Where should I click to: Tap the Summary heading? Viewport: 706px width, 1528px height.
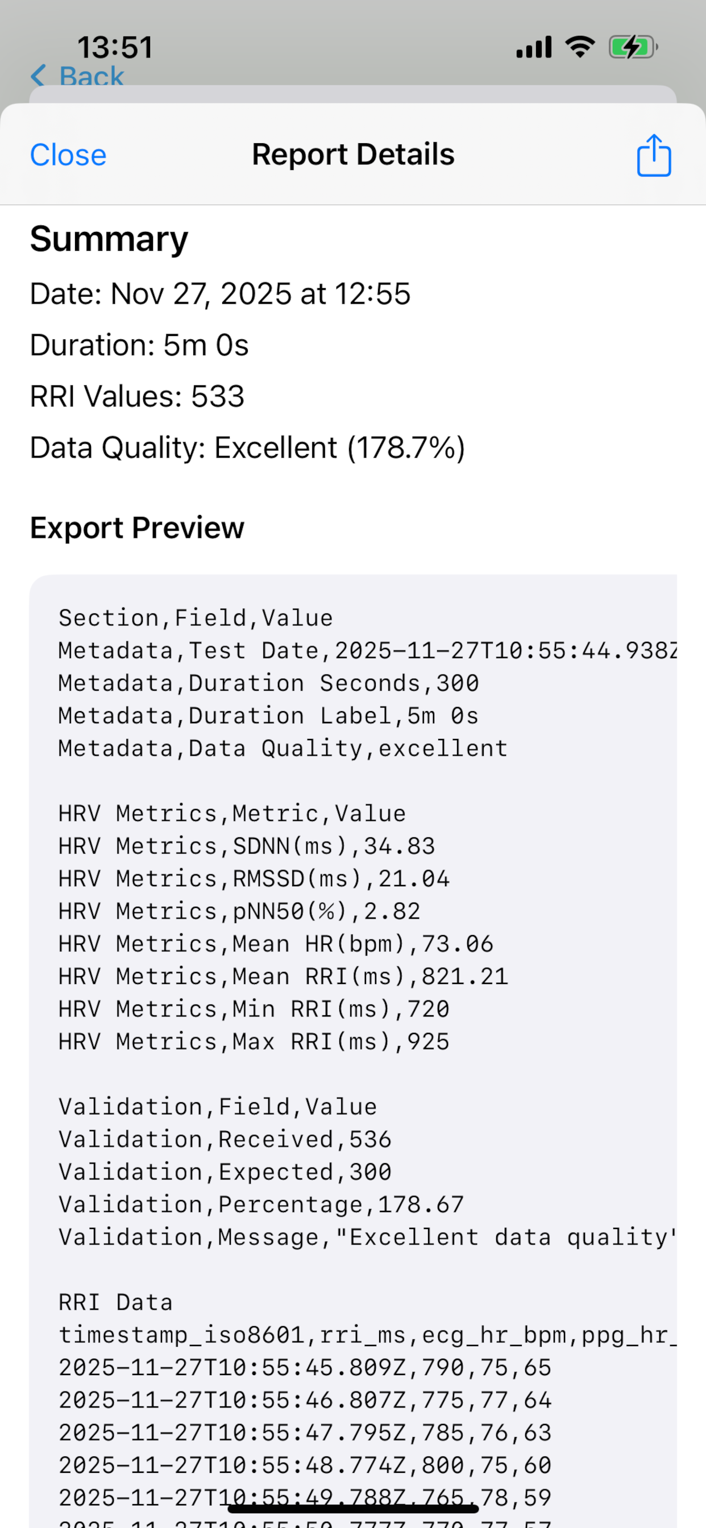pyautogui.click(x=109, y=239)
